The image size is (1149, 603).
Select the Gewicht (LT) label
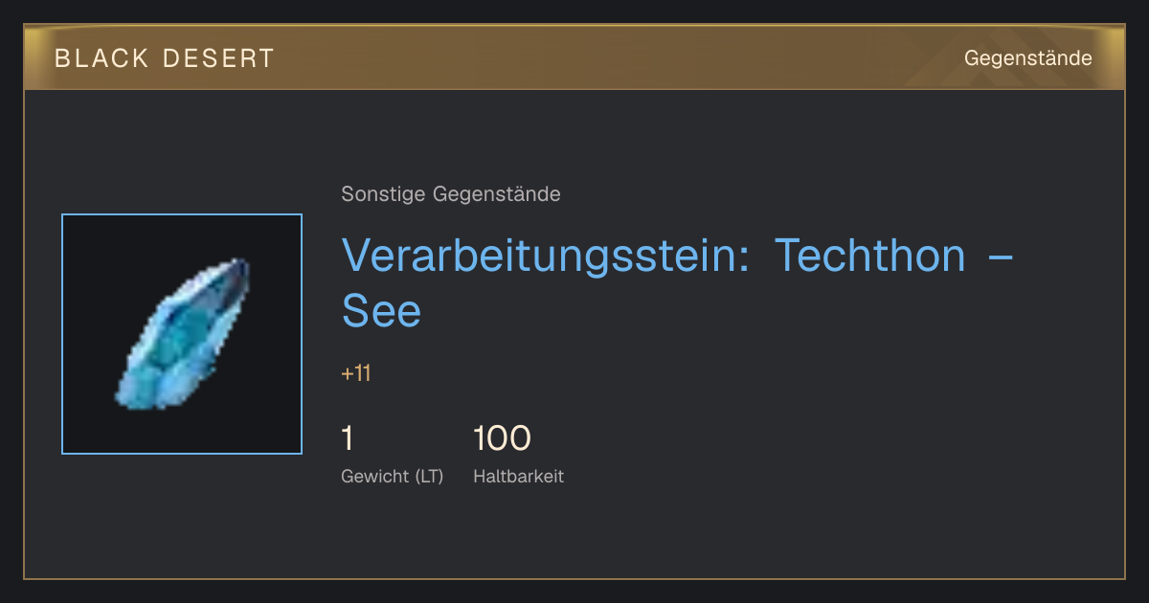tap(393, 477)
